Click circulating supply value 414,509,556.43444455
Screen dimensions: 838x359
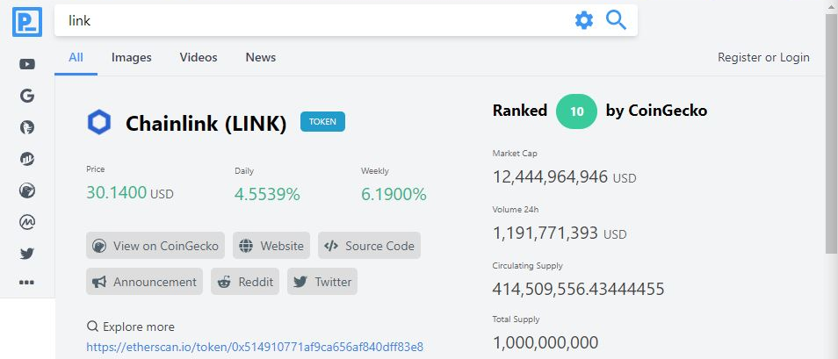pos(578,289)
